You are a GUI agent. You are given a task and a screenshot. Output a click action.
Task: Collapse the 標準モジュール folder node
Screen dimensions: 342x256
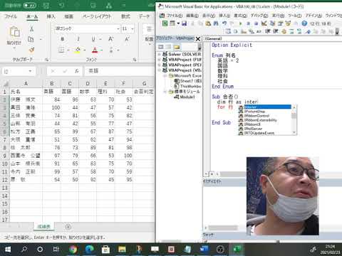click(x=165, y=92)
